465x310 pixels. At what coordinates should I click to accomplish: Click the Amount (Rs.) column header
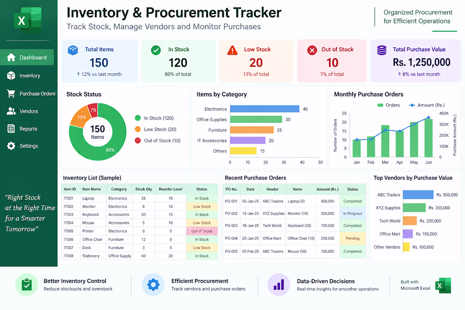pos(327,189)
